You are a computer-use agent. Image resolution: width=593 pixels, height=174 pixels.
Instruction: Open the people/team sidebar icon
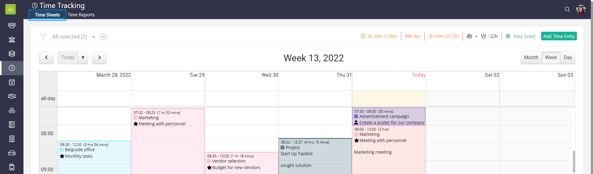pyautogui.click(x=12, y=25)
